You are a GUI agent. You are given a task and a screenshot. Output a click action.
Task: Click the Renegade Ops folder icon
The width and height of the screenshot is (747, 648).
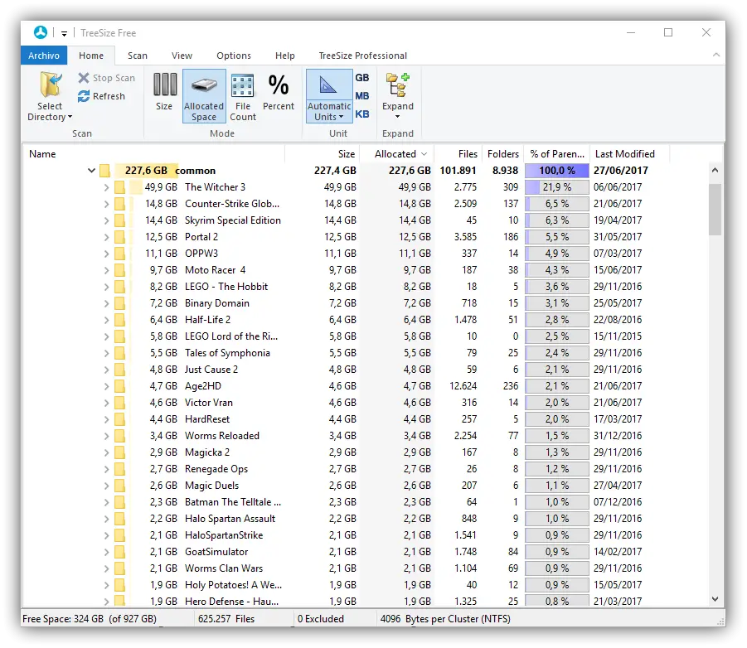(x=120, y=469)
